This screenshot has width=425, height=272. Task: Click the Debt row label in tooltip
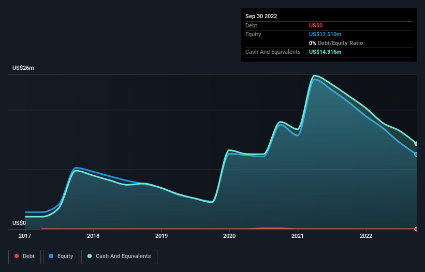click(251, 25)
